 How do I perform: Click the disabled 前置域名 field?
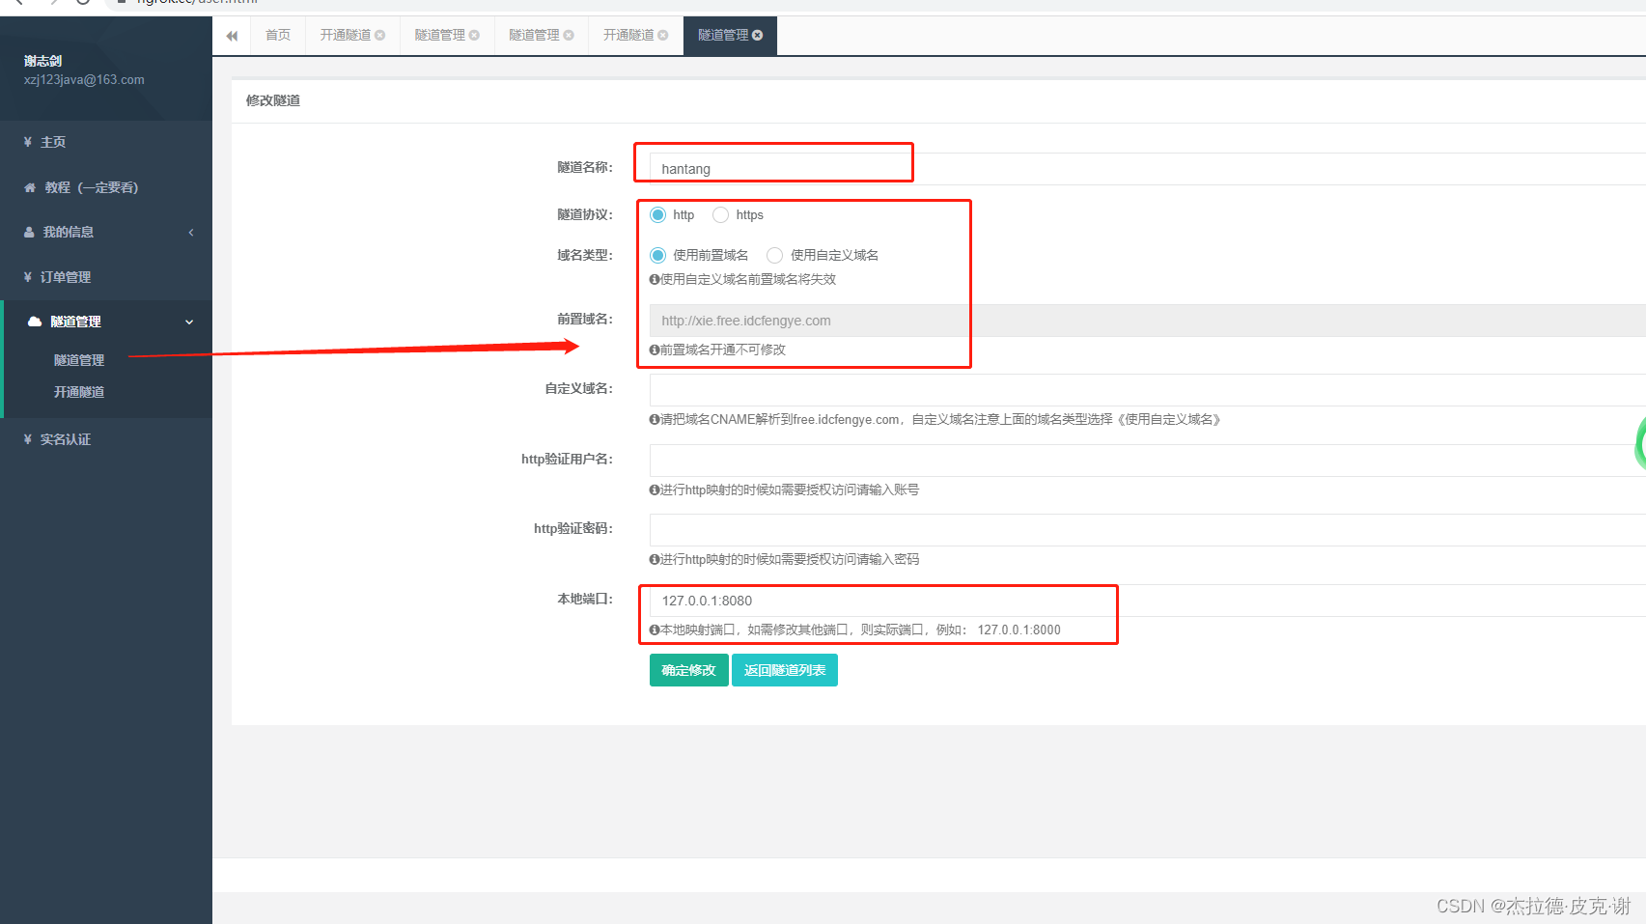tap(1147, 321)
